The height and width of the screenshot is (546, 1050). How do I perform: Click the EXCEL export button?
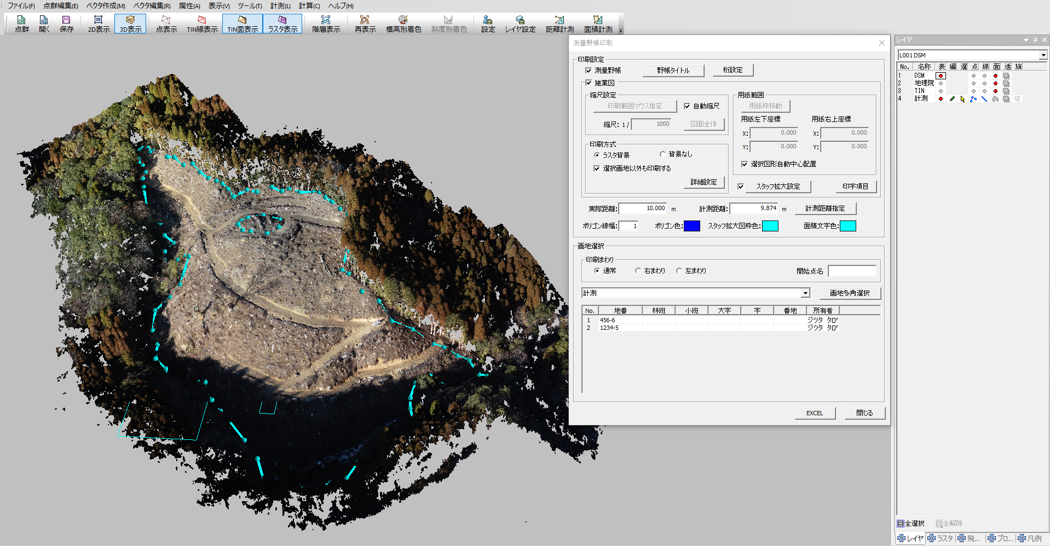[x=815, y=413]
